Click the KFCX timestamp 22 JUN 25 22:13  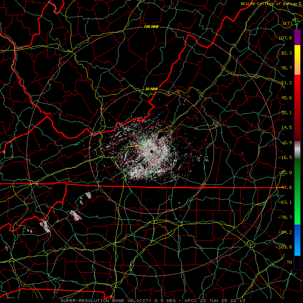click(215, 301)
